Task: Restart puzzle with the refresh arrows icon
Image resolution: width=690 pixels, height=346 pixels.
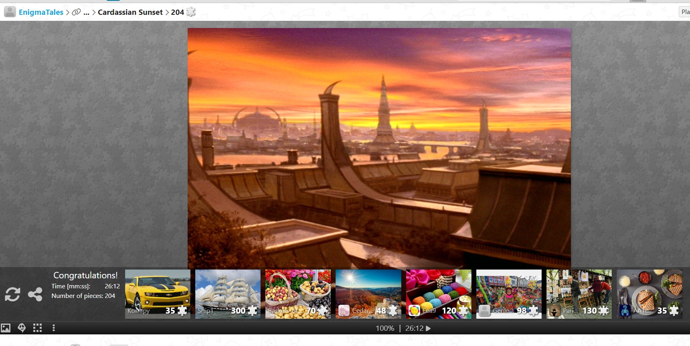Action: click(x=12, y=294)
